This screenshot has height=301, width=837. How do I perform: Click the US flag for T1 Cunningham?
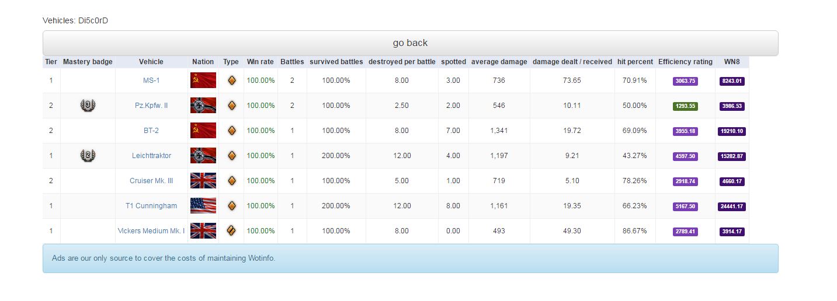(x=203, y=206)
